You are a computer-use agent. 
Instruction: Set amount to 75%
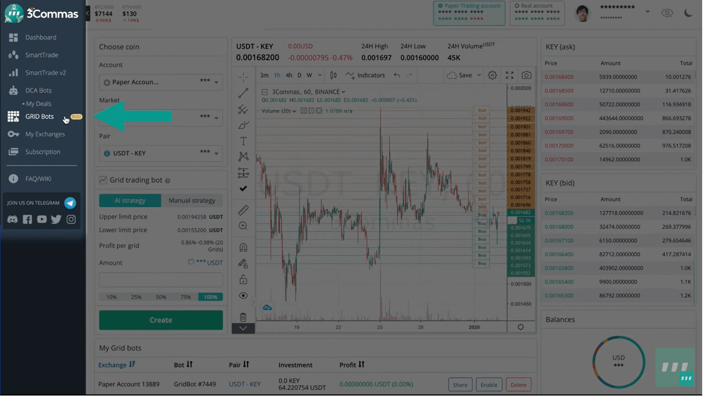coord(186,297)
